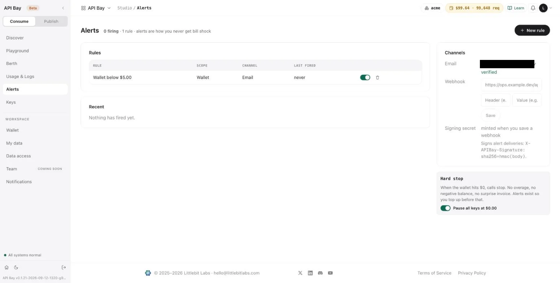Click the Wallet scope cell
The height and width of the screenshot is (283, 560).
click(x=203, y=78)
